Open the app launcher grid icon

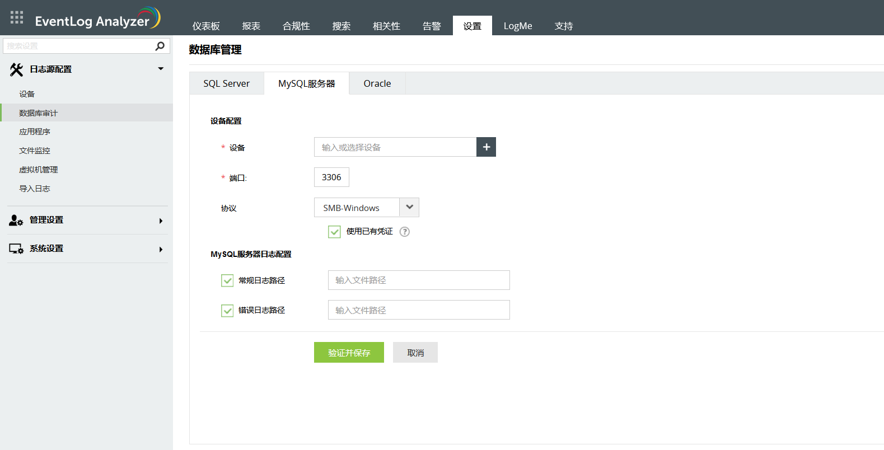pyautogui.click(x=17, y=17)
